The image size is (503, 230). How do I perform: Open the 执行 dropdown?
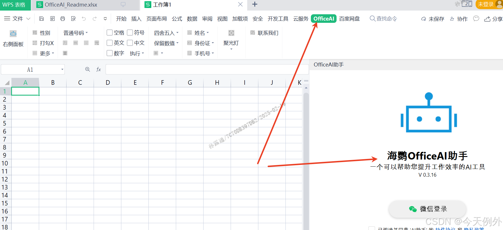tap(137, 53)
